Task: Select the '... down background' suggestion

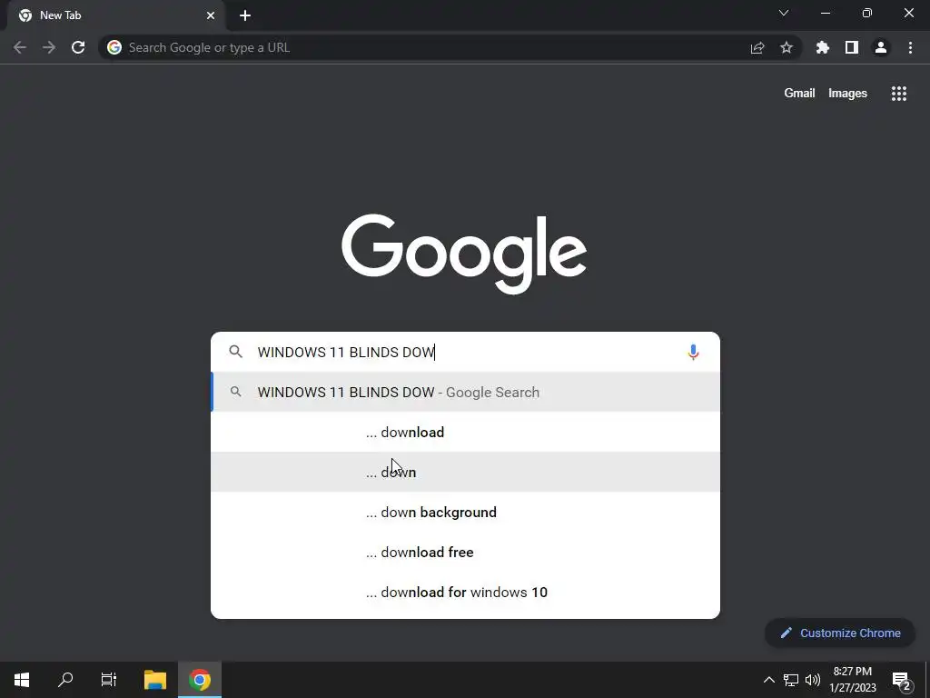Action: 466,513
